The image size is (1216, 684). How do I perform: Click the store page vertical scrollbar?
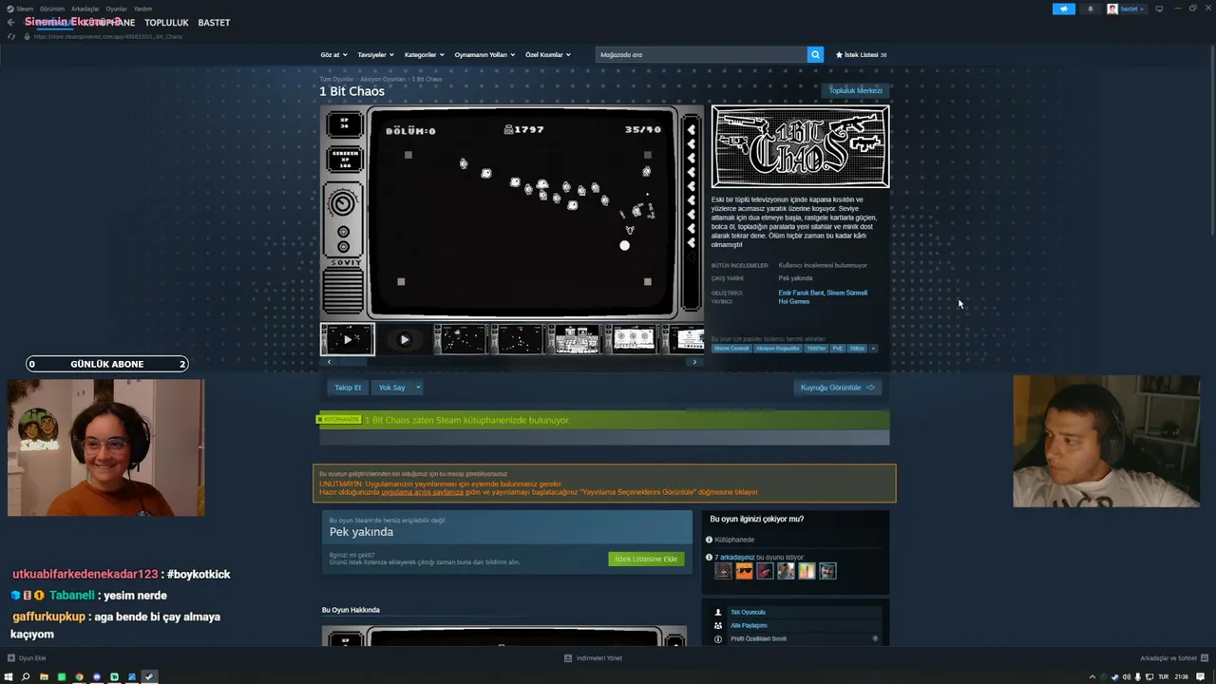(x=1211, y=142)
